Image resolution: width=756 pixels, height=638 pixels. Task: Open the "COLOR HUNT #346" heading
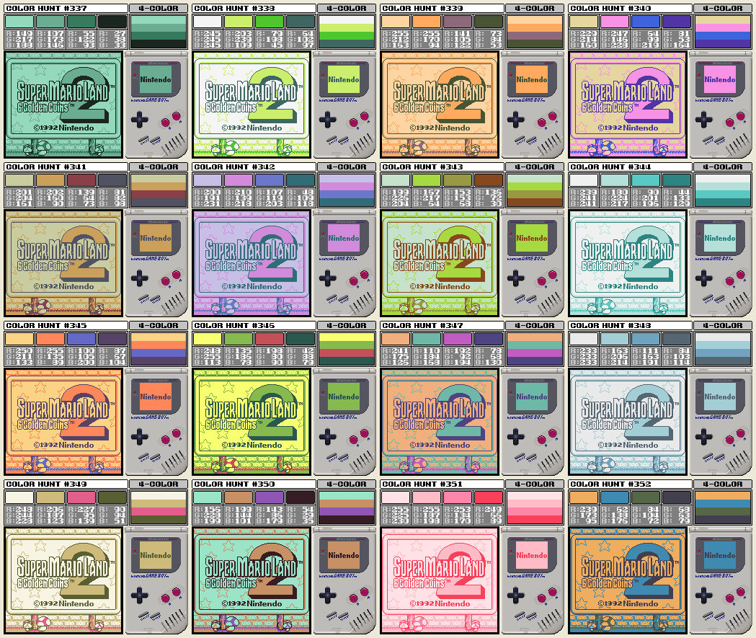point(235,326)
